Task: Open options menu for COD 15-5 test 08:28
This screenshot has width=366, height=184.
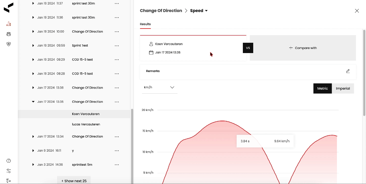Action: coord(117,74)
